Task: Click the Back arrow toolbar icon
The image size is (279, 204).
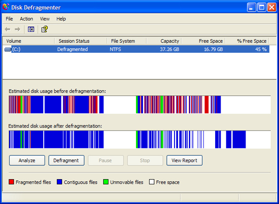Action: click(8, 29)
